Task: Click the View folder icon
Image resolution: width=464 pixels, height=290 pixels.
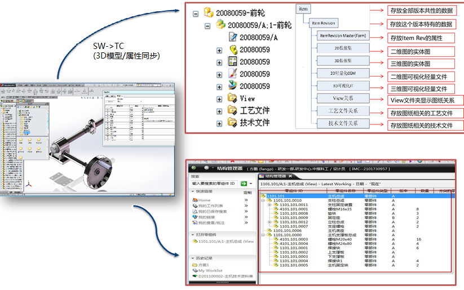Action: pos(232,98)
